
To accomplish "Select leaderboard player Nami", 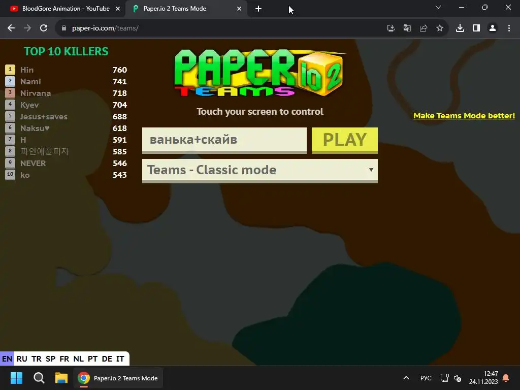I will tap(30, 82).
